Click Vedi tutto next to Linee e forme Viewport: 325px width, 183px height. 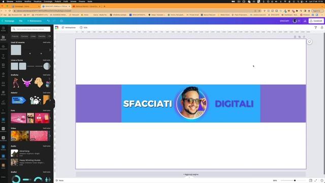(x=47, y=60)
